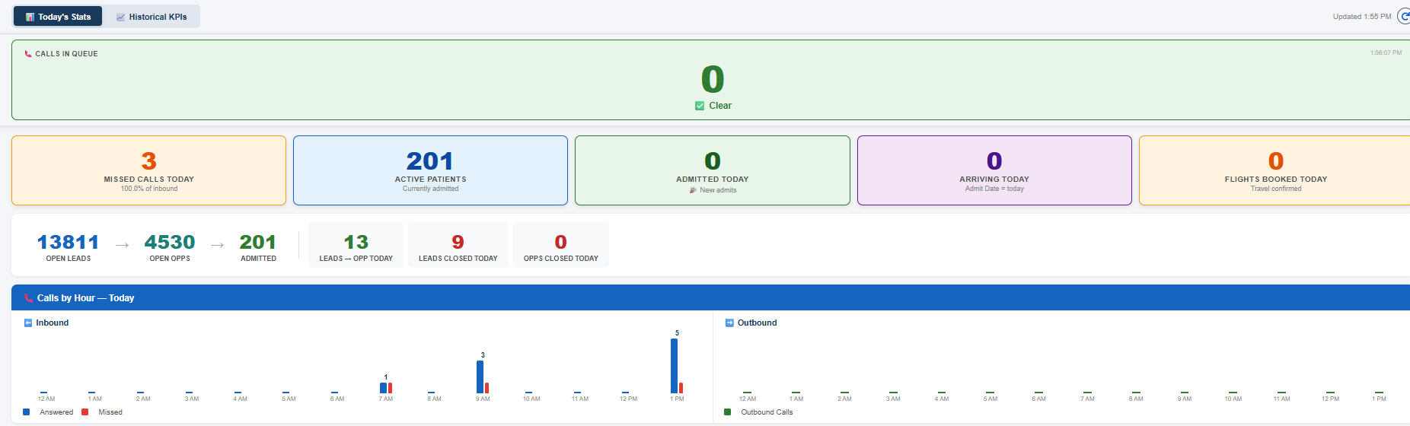Click the refresh icon beside Updated time
The image size is (1410, 426).
tap(1405, 16)
